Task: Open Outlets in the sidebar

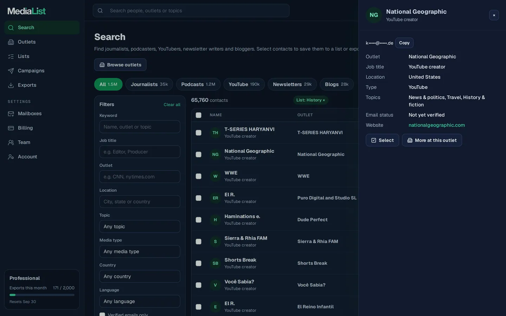Action: click(x=42, y=42)
